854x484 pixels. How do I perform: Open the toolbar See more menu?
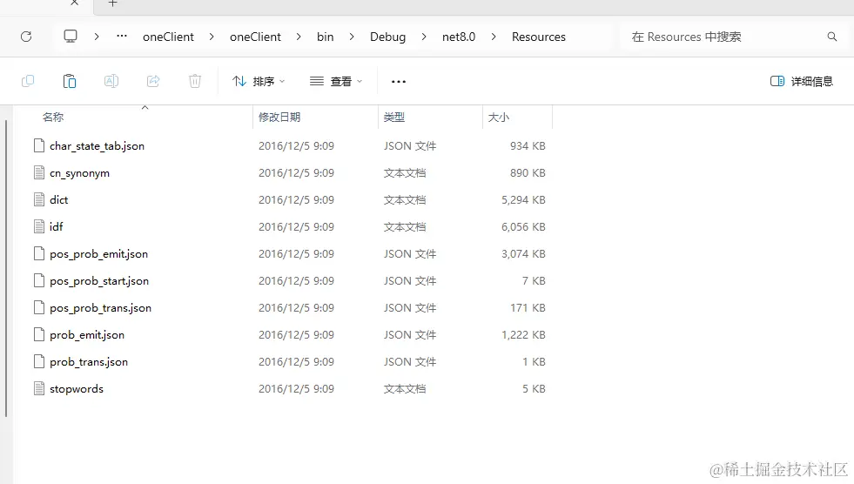click(x=399, y=81)
